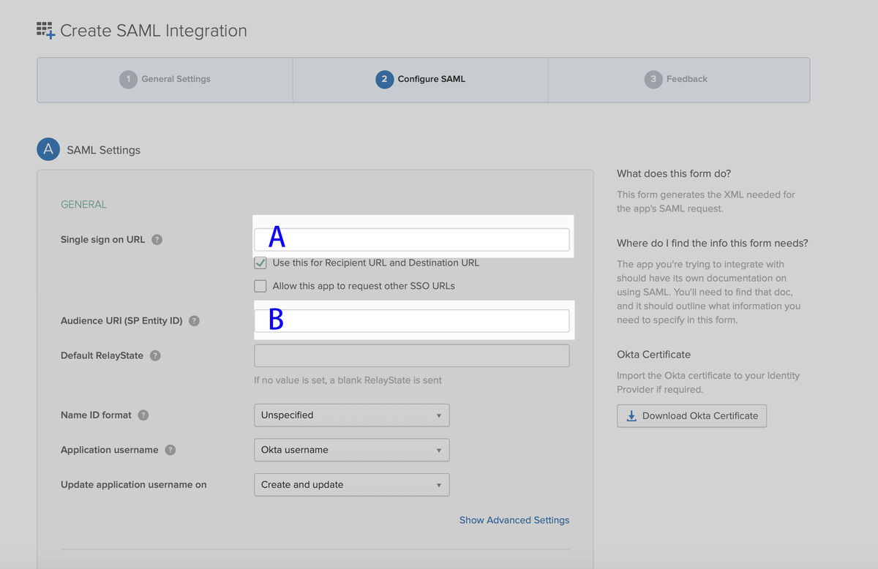Click the Create SAML Integration grid icon
The width and height of the screenshot is (878, 569).
[x=44, y=30]
